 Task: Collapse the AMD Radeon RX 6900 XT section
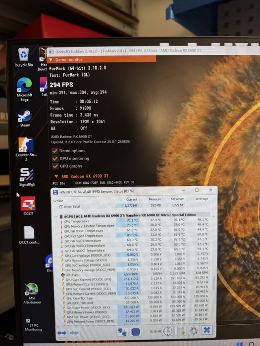pos(56,176)
